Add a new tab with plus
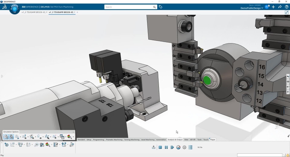The width and height of the screenshot is (290, 157). click(77, 12)
